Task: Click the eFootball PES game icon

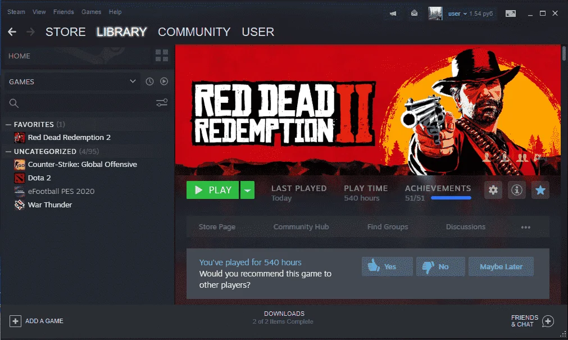Action: tap(20, 192)
